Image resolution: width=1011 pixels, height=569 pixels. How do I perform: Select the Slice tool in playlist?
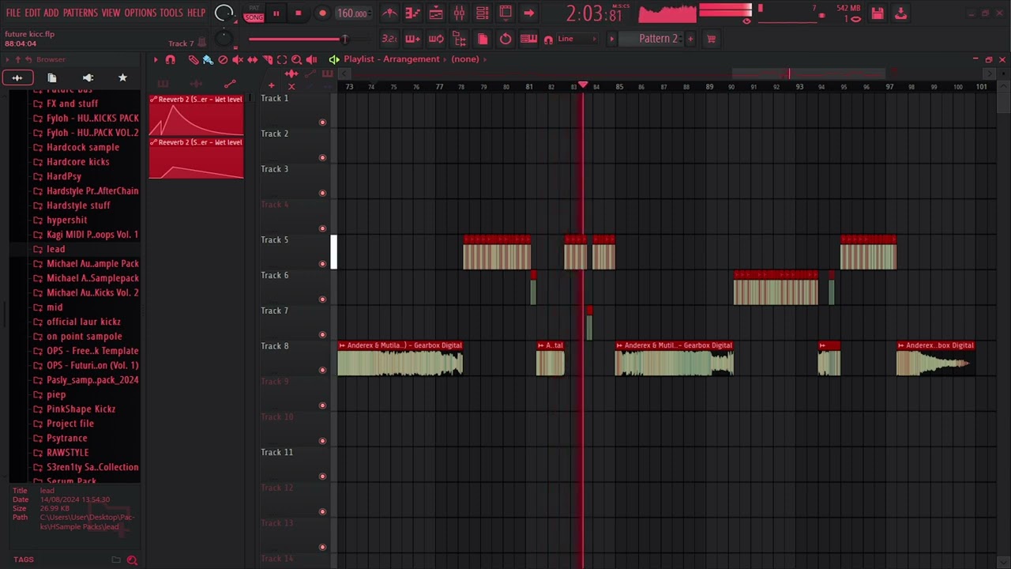point(267,59)
